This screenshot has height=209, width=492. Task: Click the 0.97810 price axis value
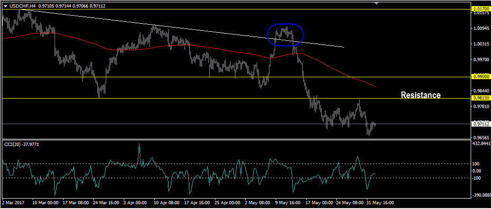(x=482, y=107)
